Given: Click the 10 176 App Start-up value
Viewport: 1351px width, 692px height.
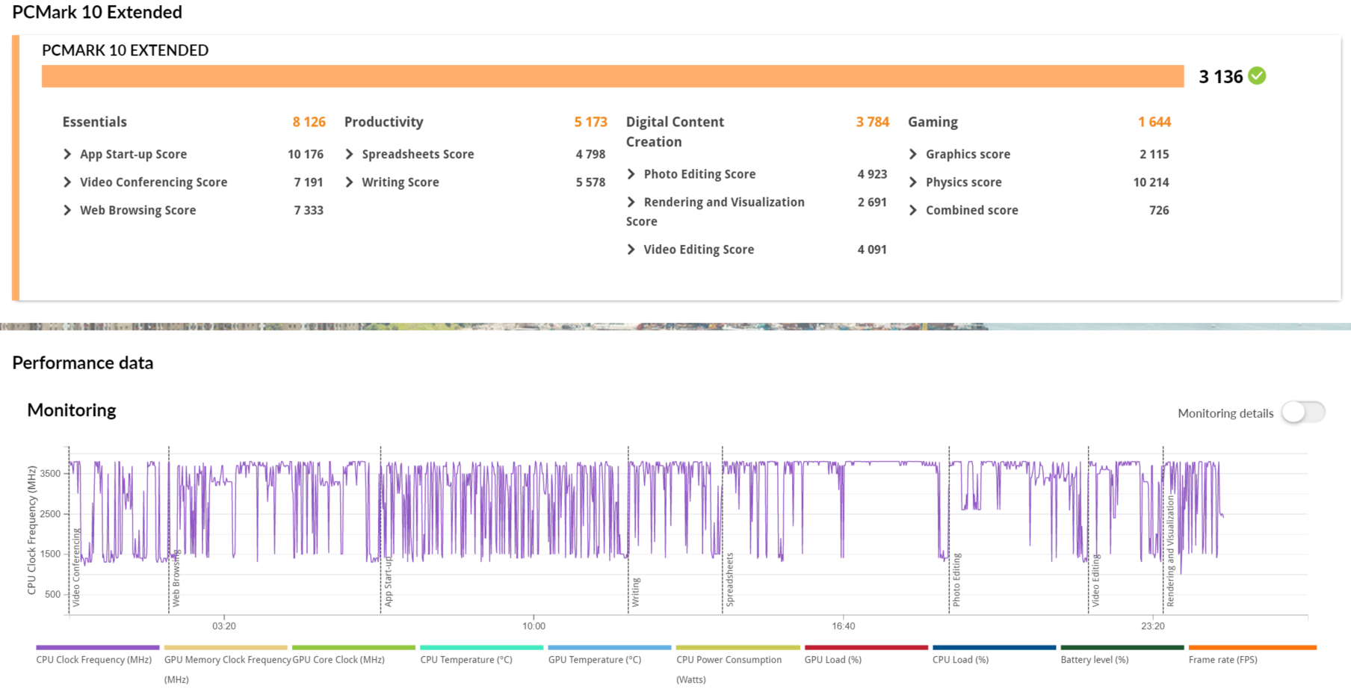Looking at the screenshot, I should pos(306,154).
